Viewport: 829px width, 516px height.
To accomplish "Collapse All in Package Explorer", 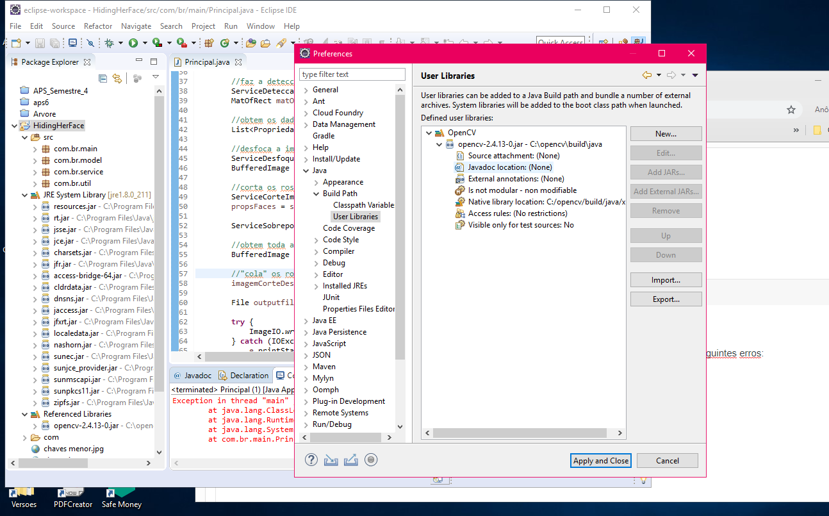I will tap(103, 78).
